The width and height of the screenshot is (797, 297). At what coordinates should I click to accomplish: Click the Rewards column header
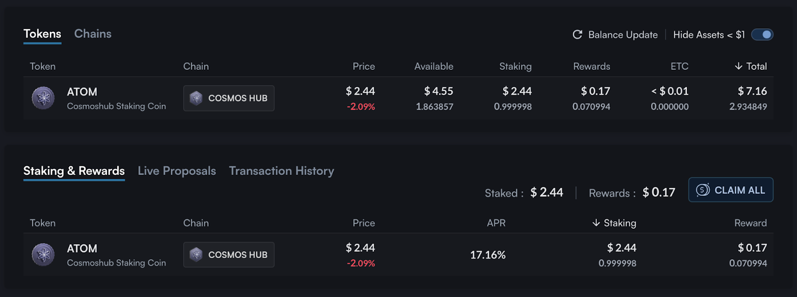click(591, 66)
